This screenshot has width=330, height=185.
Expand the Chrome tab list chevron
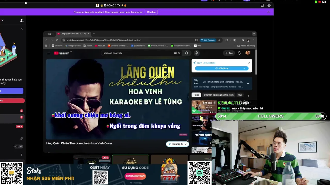tap(254, 34)
